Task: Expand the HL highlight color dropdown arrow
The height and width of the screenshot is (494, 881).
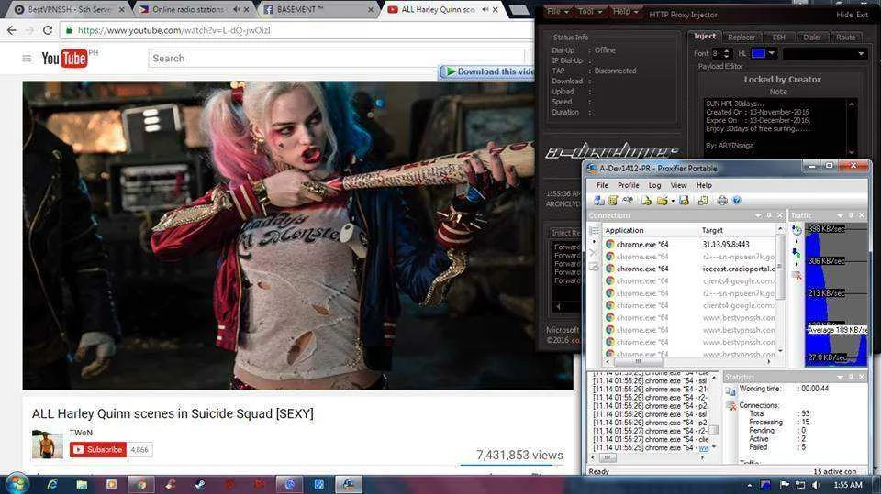Action: 772,53
